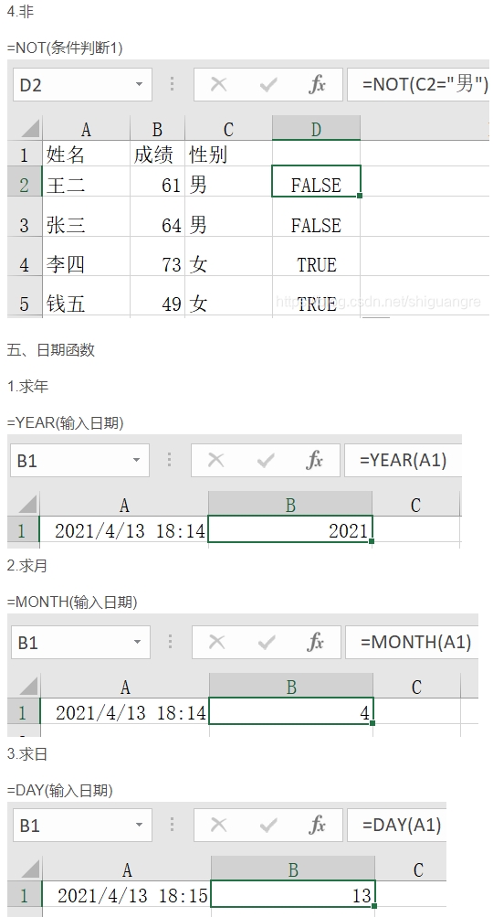Expand the D2 name box dropdown arrow
The image size is (493, 917).
point(139,85)
